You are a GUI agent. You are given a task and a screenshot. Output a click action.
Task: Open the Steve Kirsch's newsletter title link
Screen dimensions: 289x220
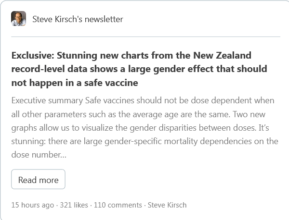coord(78,19)
